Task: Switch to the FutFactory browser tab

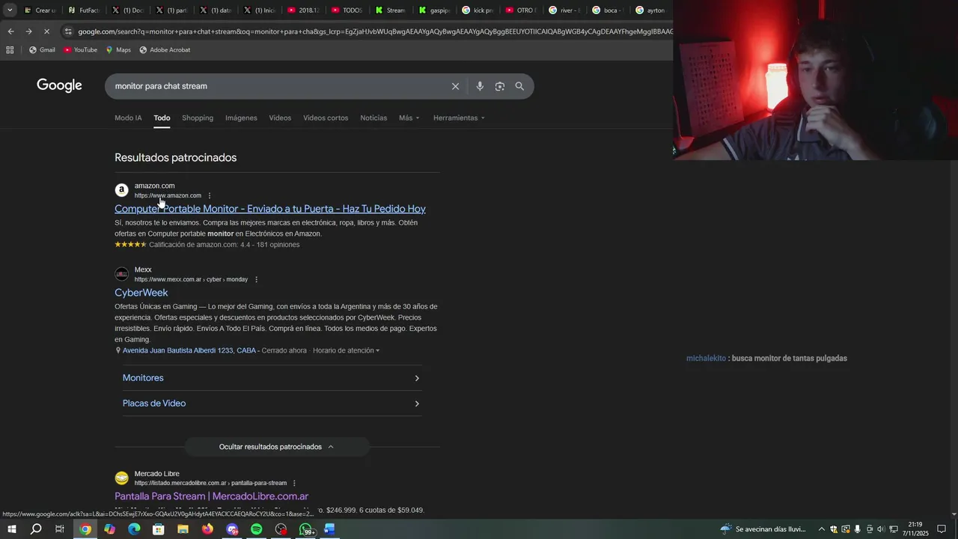Action: pyautogui.click(x=83, y=10)
